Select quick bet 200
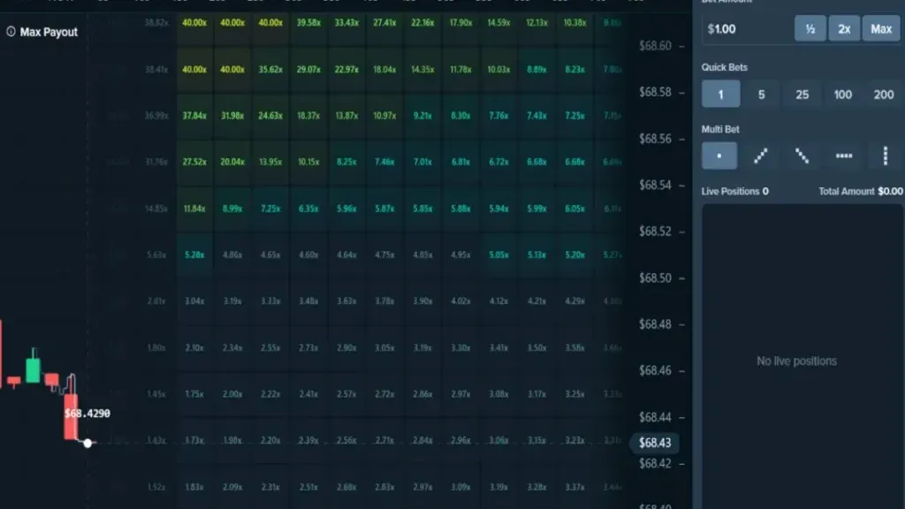Screen dimensions: 905x509 (x=884, y=94)
